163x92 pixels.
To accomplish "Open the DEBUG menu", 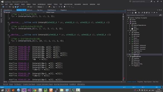I will [x=29, y=4].
